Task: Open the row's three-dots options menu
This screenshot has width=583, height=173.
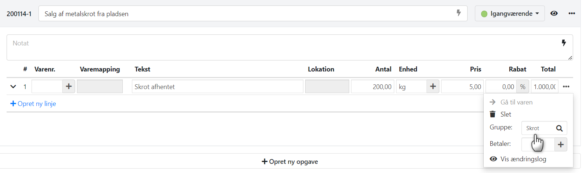Action: pyautogui.click(x=566, y=87)
